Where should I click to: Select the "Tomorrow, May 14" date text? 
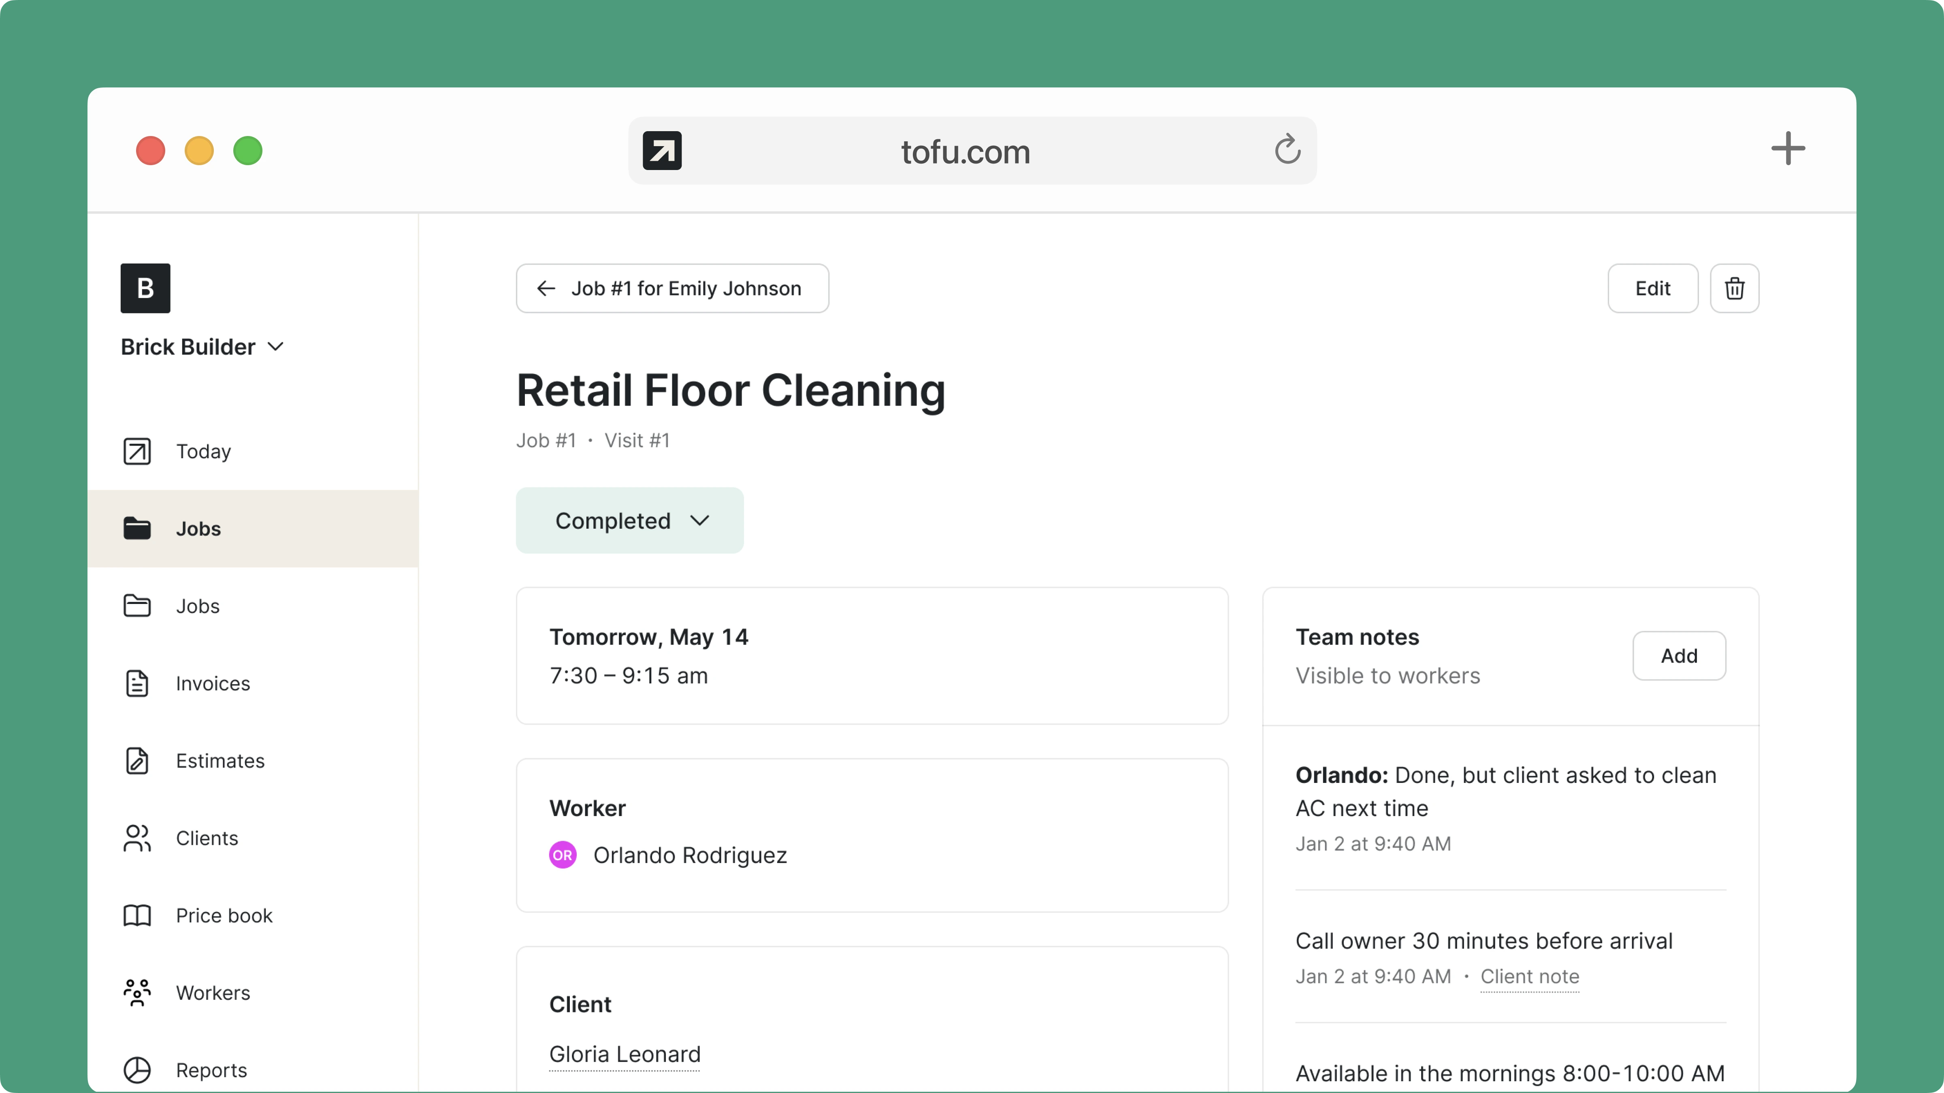648,638
